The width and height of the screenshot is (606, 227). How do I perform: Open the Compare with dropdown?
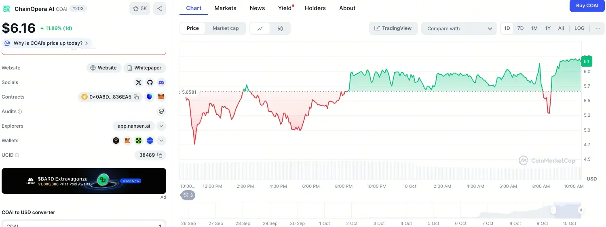click(x=459, y=29)
